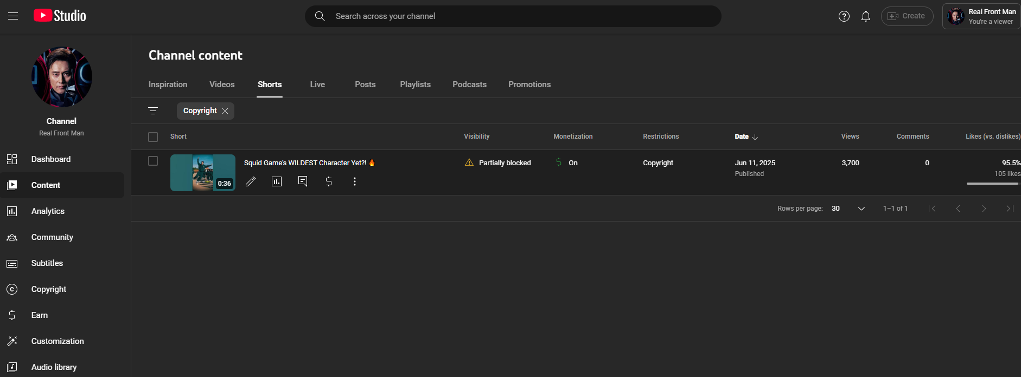Screen dimensions: 1021x377
Task: Click the channel profile picture in sidebar
Action: 61,76
